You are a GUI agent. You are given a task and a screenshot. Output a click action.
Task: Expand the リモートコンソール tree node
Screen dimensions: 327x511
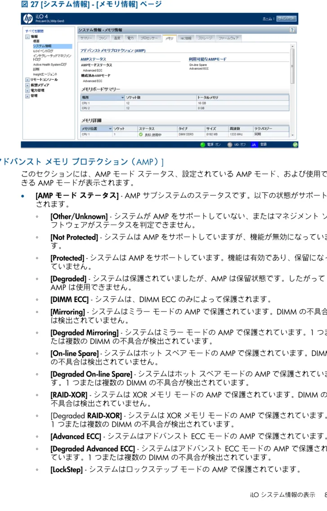(x=27, y=80)
